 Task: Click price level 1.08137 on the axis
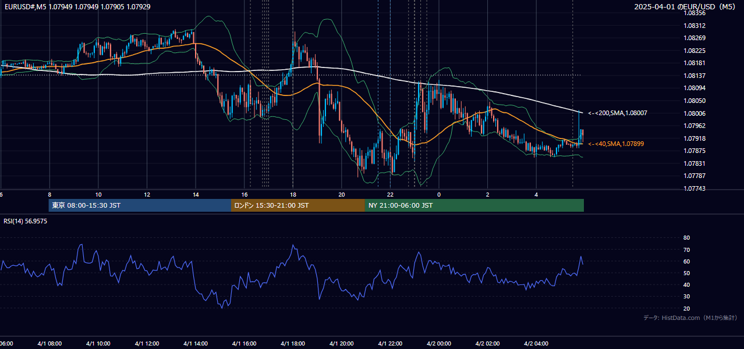(x=695, y=76)
